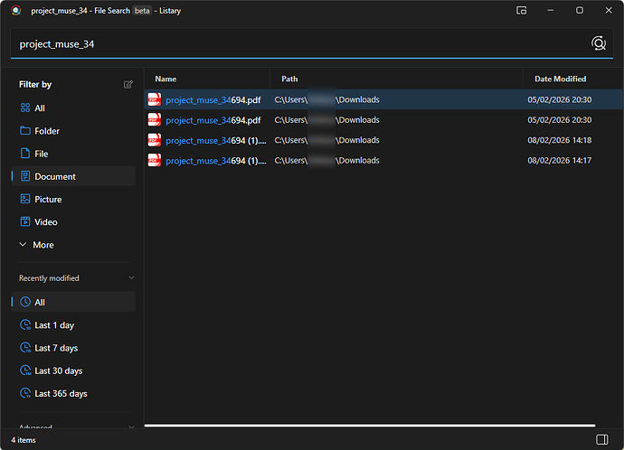Select the Last 30 days time filter
Viewport: 624px width, 450px height.
[x=58, y=370]
